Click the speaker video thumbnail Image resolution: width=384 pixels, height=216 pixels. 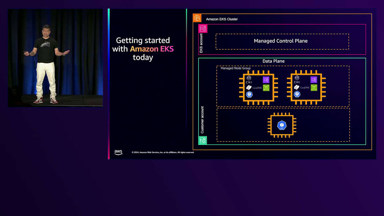pyautogui.click(x=55, y=58)
